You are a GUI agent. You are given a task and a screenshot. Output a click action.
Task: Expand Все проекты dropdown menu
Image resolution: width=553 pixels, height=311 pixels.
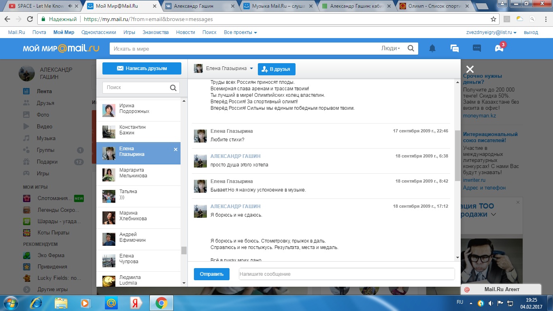[x=240, y=32]
